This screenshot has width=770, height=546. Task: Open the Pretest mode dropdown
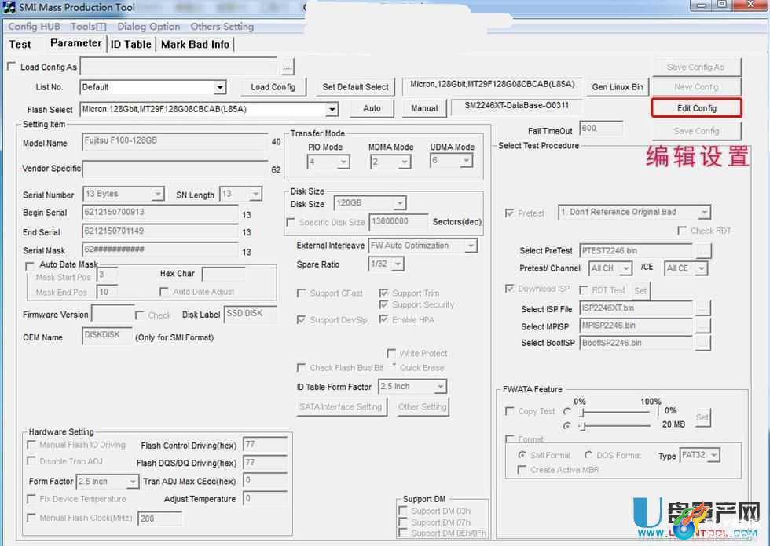tap(704, 213)
